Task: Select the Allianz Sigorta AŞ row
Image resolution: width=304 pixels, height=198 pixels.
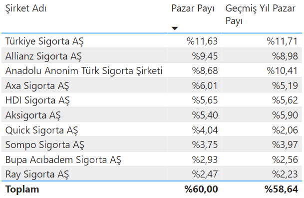Action: coord(152,56)
